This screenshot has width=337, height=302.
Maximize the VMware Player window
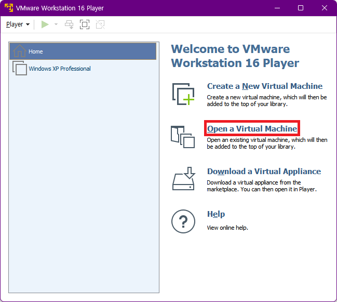[301, 8]
